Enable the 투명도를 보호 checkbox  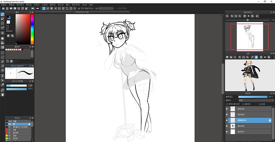227,104
